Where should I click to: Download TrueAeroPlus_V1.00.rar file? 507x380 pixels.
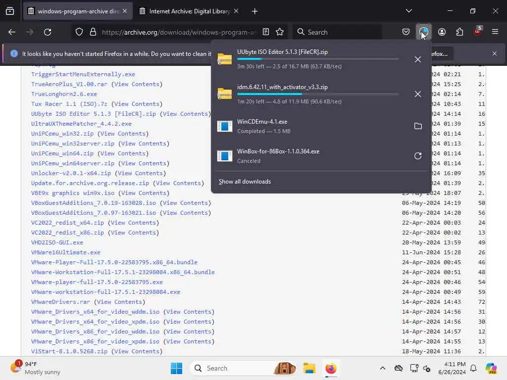pyautogui.click(x=69, y=84)
